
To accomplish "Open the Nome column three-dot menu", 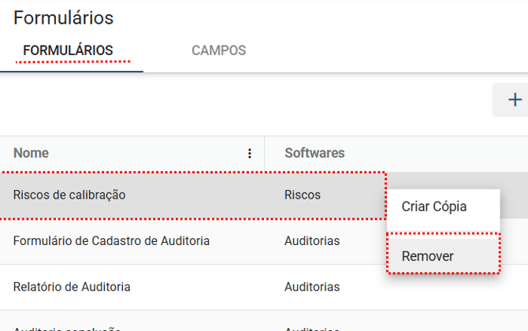I will coord(250,154).
